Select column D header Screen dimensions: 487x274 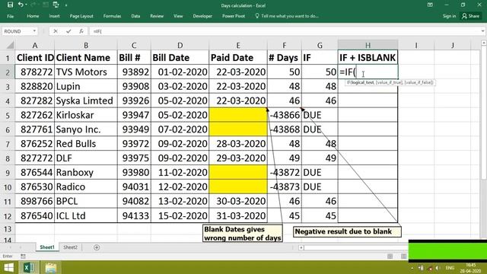point(180,46)
